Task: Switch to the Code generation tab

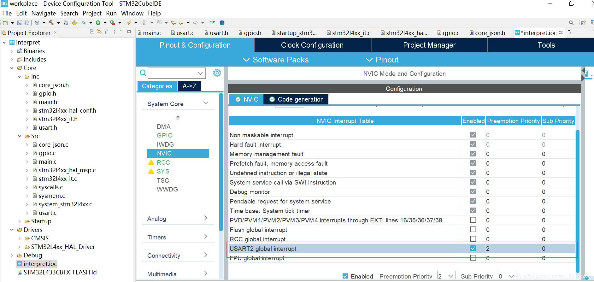Action: click(x=296, y=99)
